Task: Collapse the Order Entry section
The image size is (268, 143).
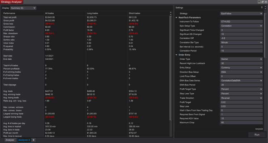Action: point(176,55)
